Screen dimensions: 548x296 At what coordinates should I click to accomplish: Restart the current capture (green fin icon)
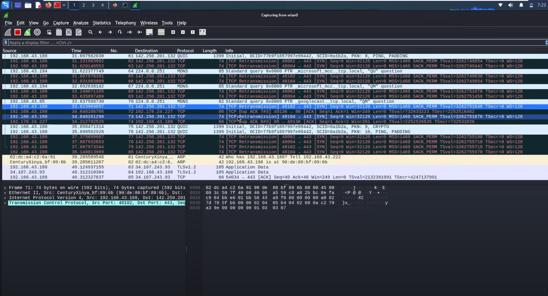click(27, 32)
